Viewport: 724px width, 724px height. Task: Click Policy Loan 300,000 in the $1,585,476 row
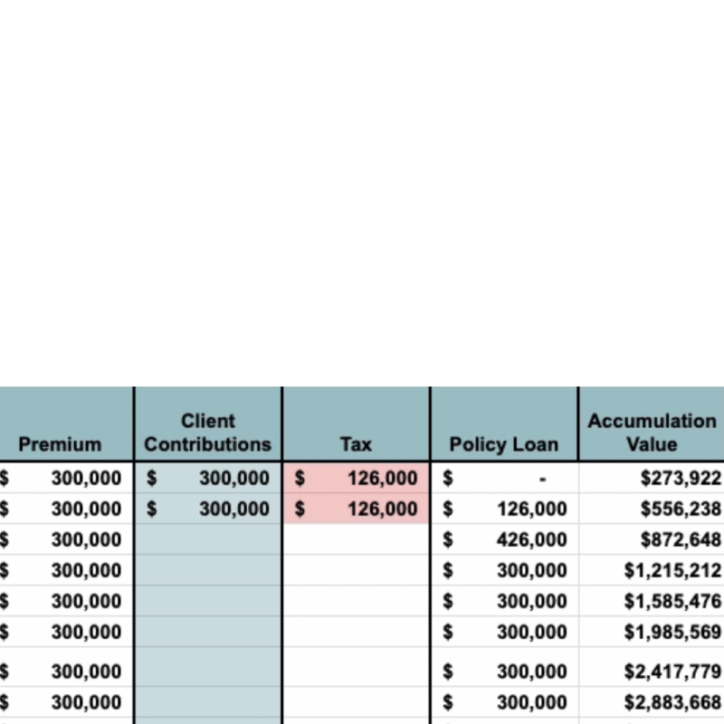pos(504,601)
